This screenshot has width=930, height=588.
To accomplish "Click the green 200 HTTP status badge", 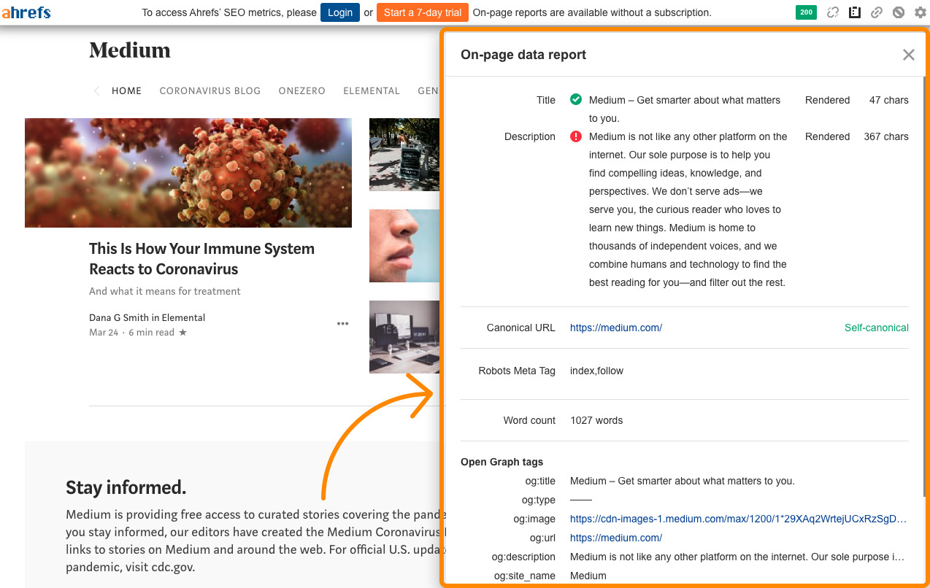I will 806,12.
